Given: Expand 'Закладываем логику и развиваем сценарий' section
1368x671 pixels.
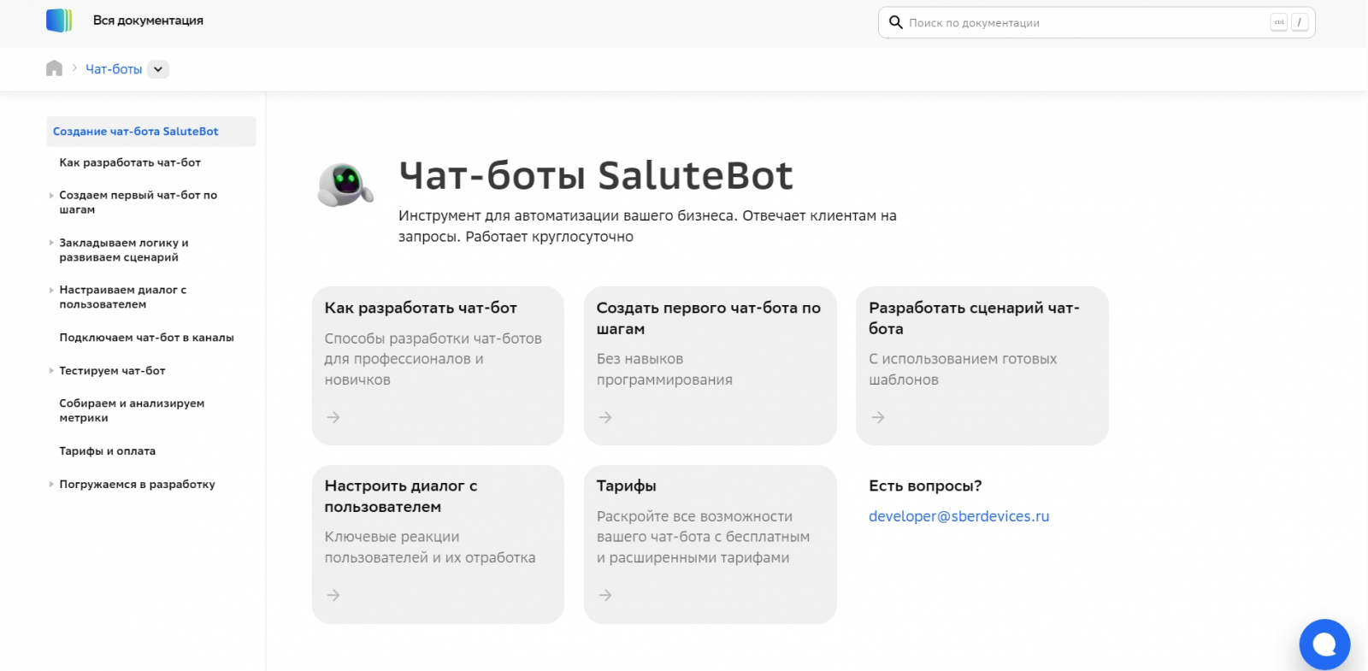Looking at the screenshot, I should 51,243.
